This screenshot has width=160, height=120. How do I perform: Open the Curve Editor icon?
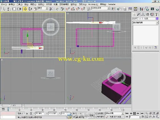[130, 9]
